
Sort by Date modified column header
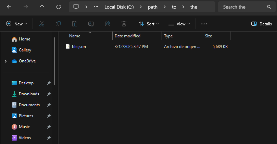pos(127,36)
